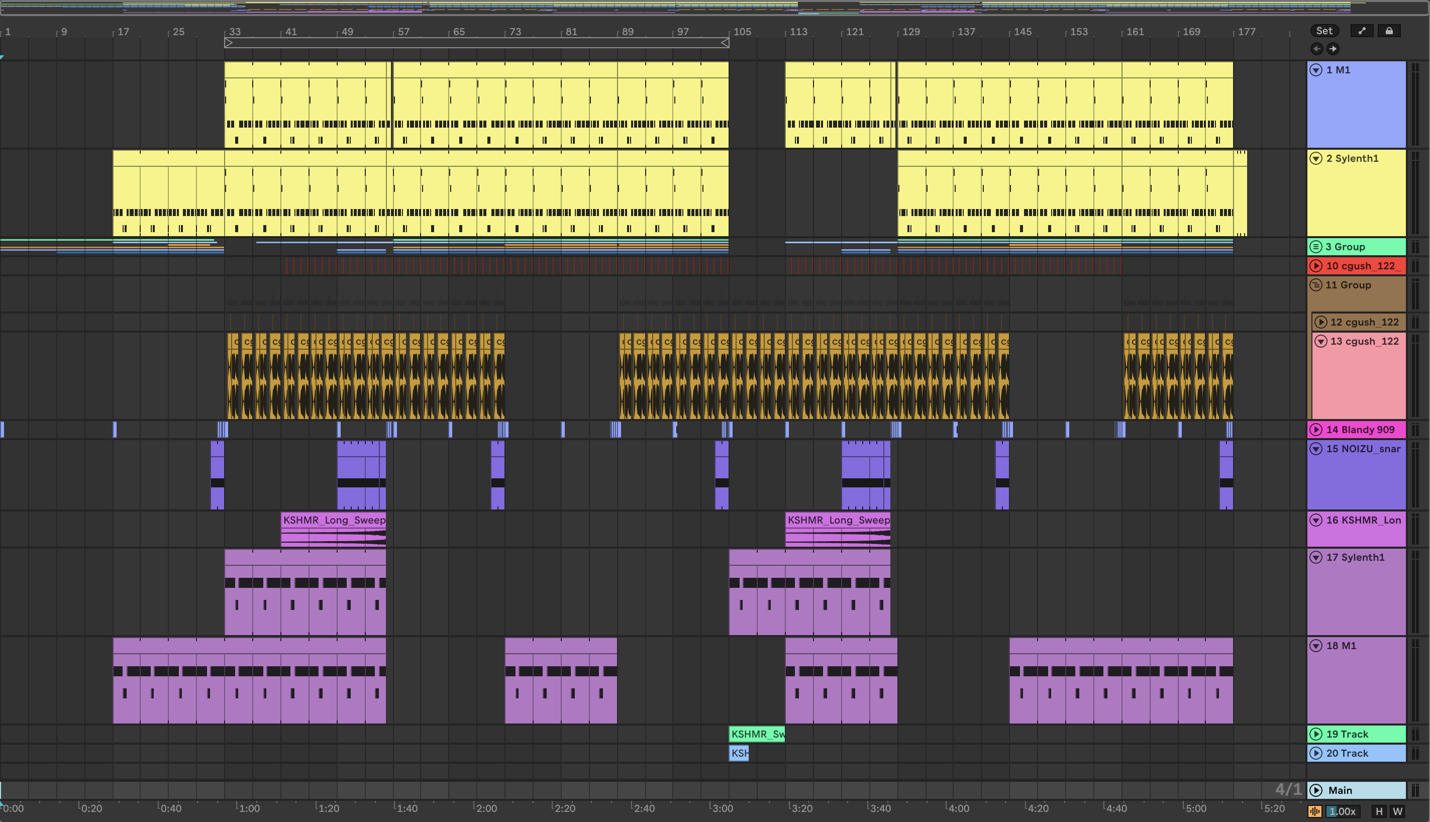Image resolution: width=1430 pixels, height=822 pixels.
Task: Toggle the Automation Mode button
Action: tap(1362, 31)
